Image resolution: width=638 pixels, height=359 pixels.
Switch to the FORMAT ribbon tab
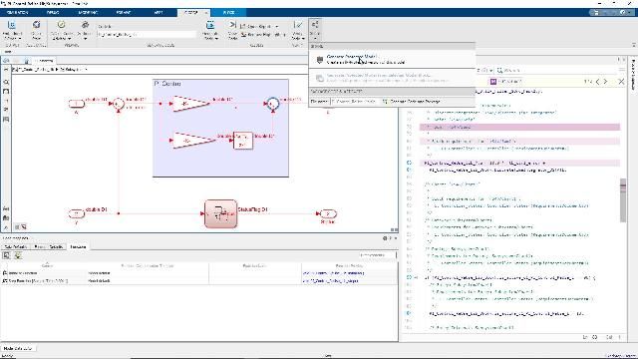[x=124, y=13]
